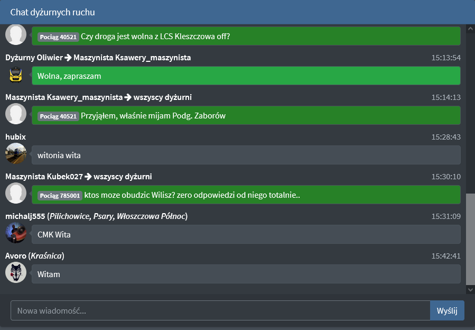Click Avoro username in message header
Viewport: 475px width, 330px height.
(x=15, y=256)
